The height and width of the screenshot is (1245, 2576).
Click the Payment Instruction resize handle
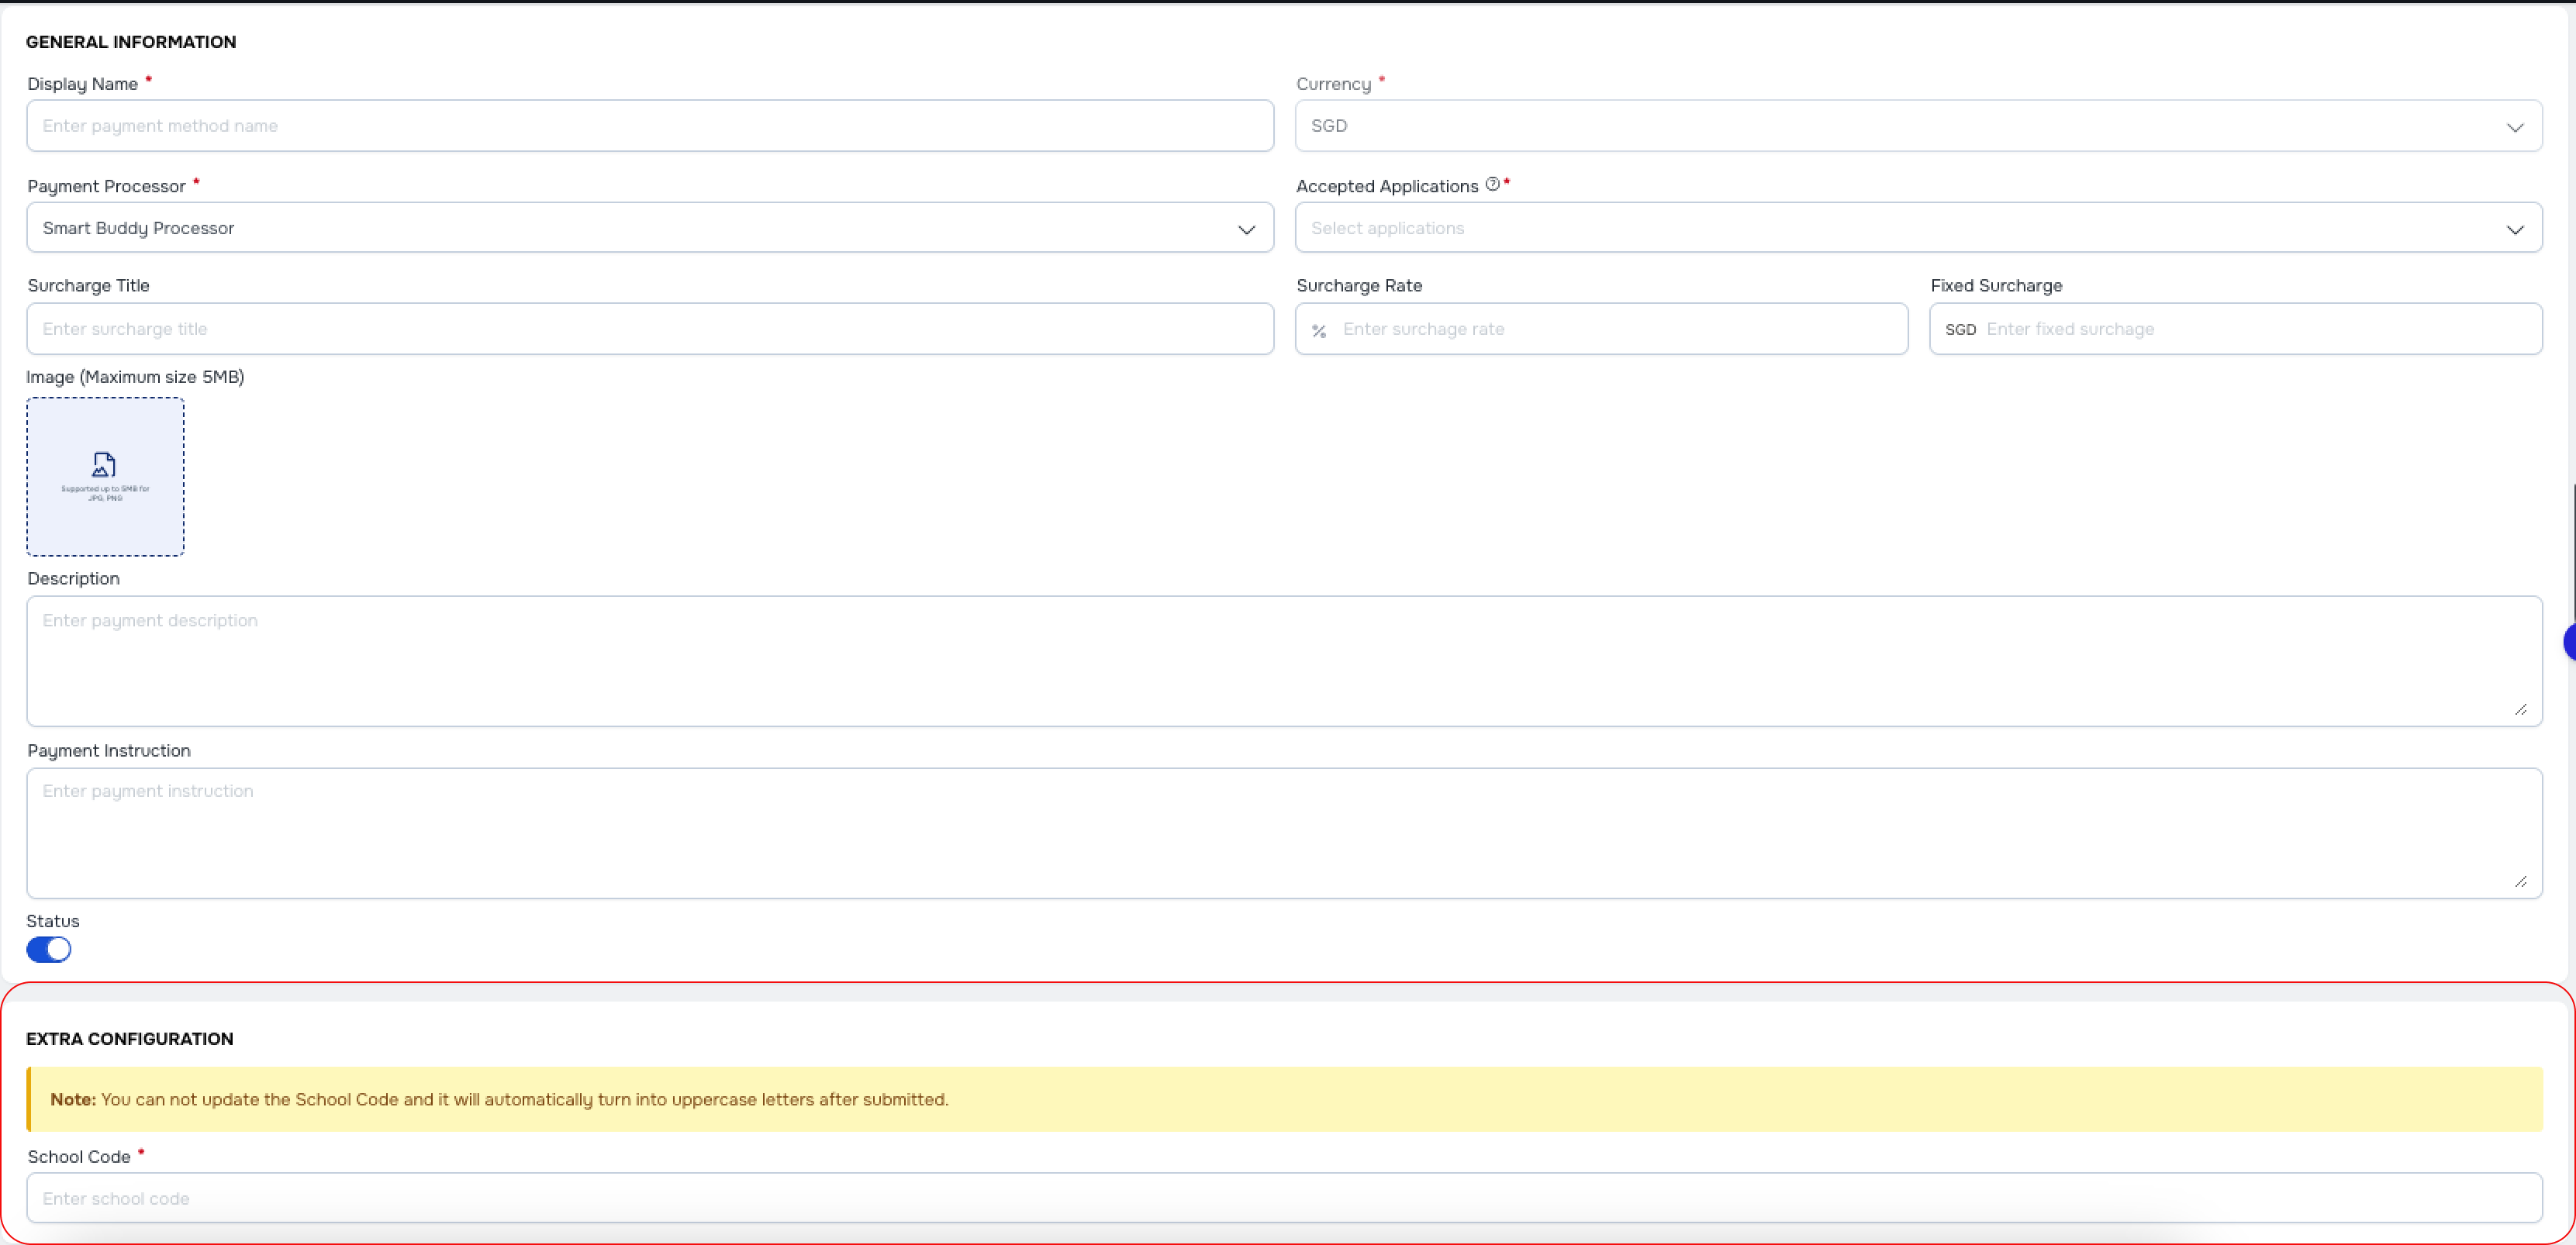[2520, 882]
